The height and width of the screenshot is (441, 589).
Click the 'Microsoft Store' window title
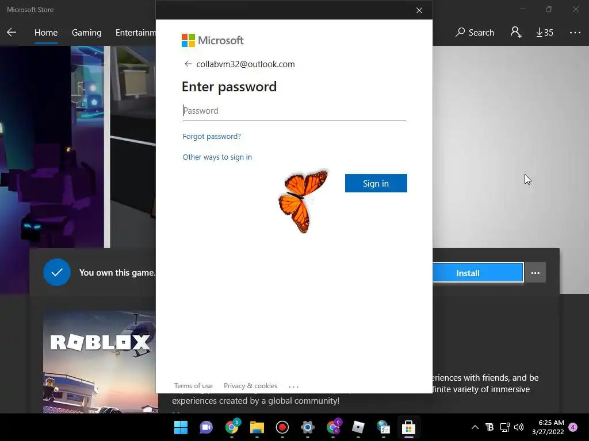(30, 10)
